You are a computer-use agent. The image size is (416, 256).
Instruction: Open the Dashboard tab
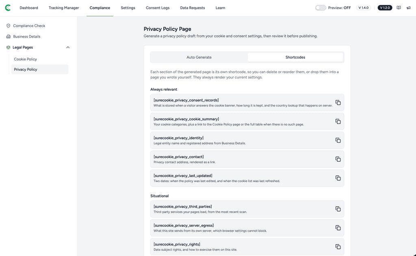pyautogui.click(x=29, y=8)
